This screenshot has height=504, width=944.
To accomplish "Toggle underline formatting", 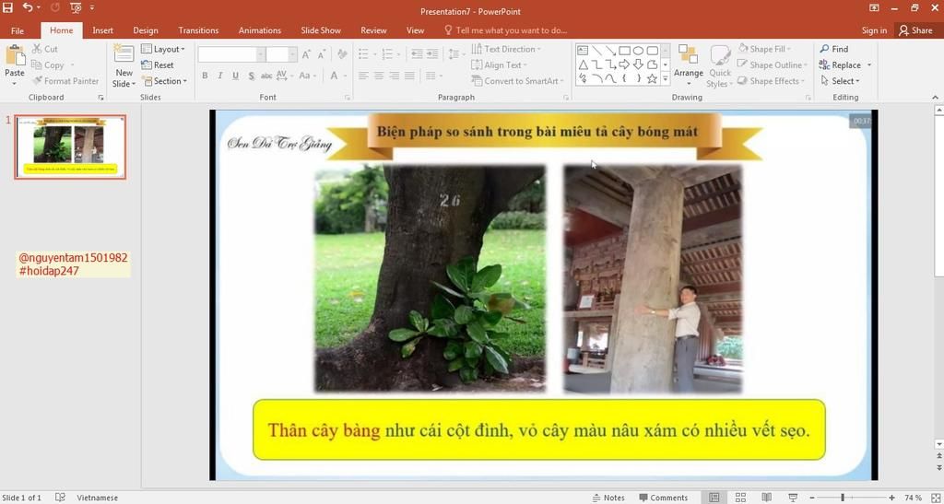I will (235, 76).
